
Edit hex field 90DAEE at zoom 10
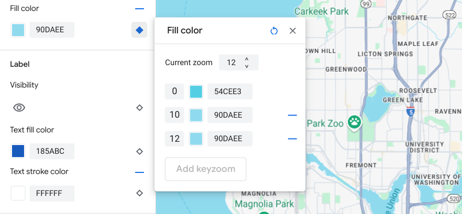(230, 115)
